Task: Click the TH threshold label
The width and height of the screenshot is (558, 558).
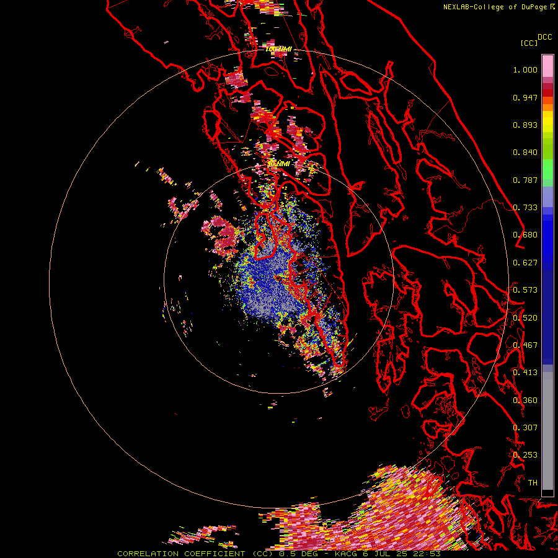Action: tap(533, 483)
